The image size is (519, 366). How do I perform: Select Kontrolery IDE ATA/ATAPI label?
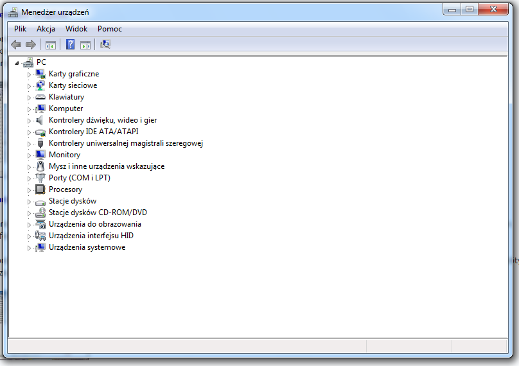click(94, 132)
